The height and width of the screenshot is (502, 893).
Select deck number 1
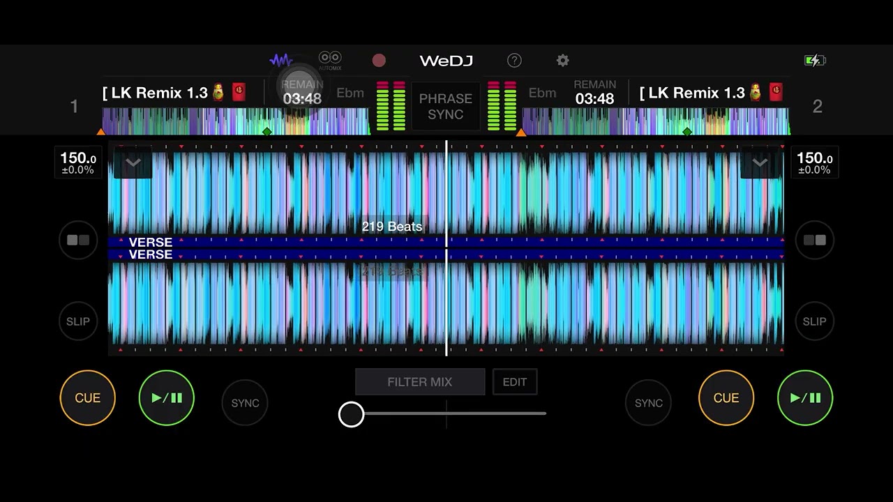(x=74, y=107)
